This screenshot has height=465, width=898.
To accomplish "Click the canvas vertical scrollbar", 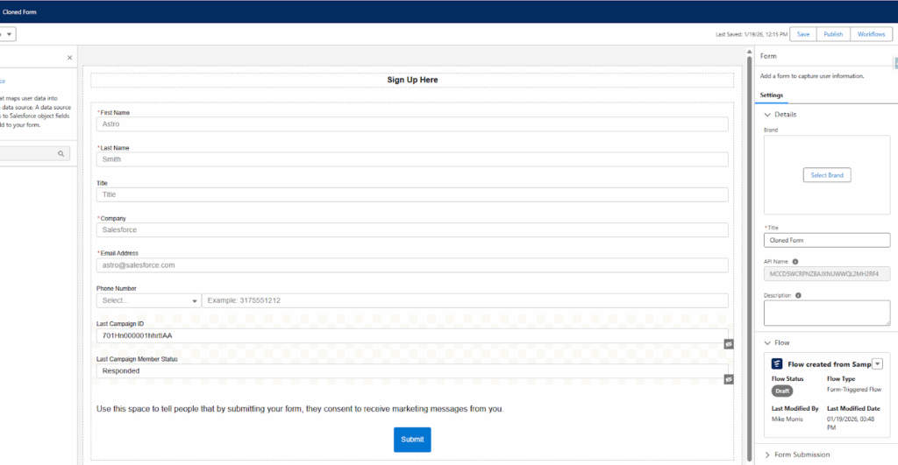I will click(749, 257).
